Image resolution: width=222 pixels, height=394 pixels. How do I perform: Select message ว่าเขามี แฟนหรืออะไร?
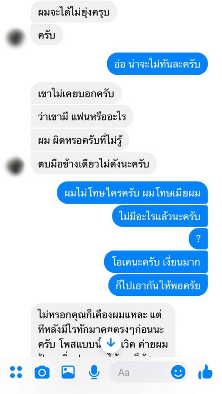tap(82, 116)
